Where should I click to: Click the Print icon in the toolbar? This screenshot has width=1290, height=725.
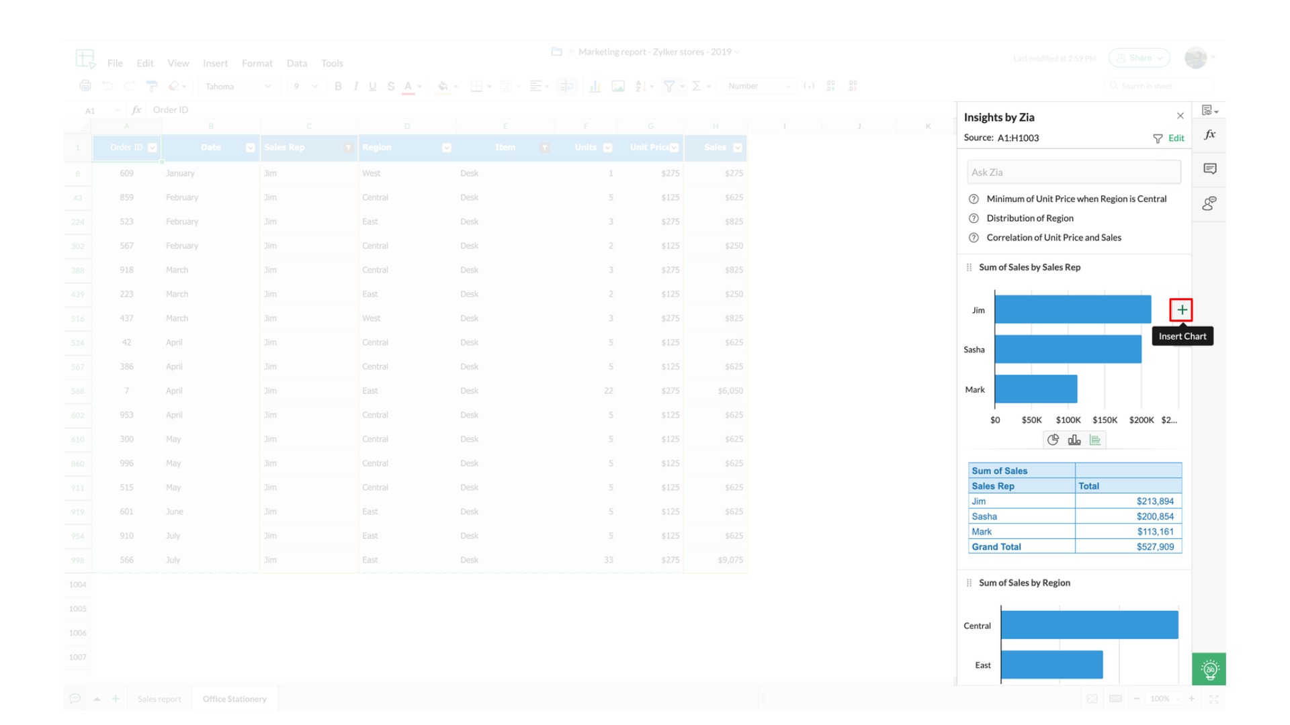(x=85, y=85)
